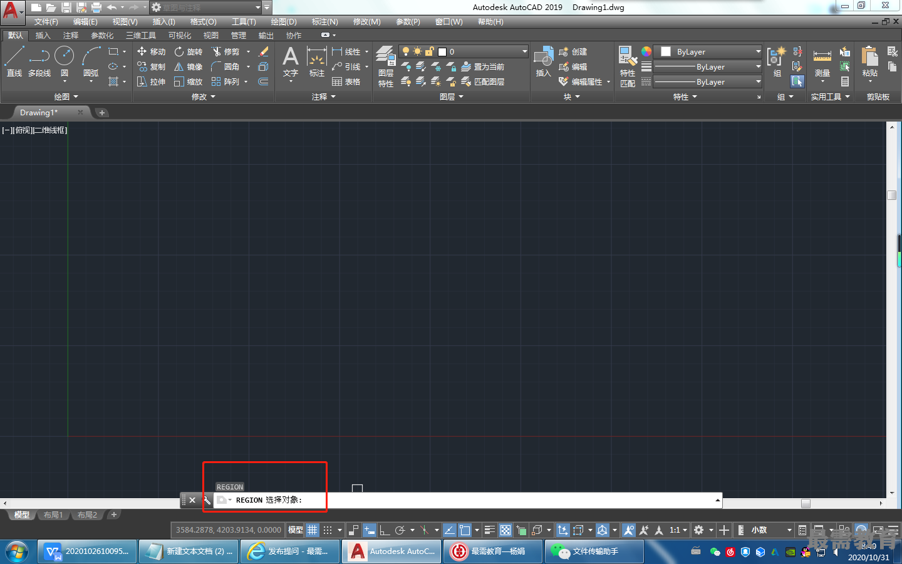Open annotation scale 1:1 dropdown
This screenshot has height=564, width=902.
678,530
